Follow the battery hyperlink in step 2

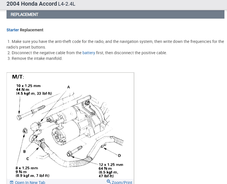coord(89,53)
